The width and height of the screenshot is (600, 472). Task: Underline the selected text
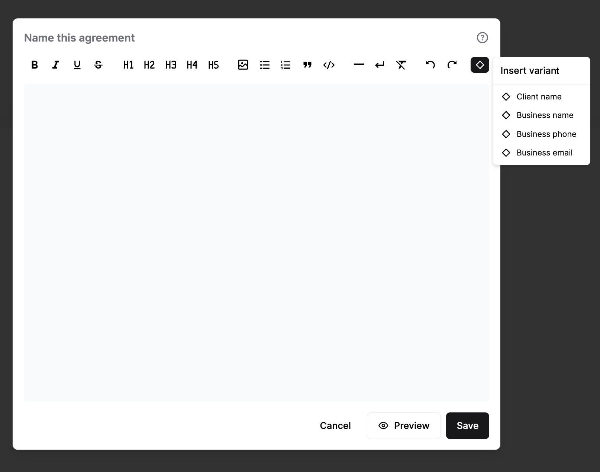click(77, 65)
